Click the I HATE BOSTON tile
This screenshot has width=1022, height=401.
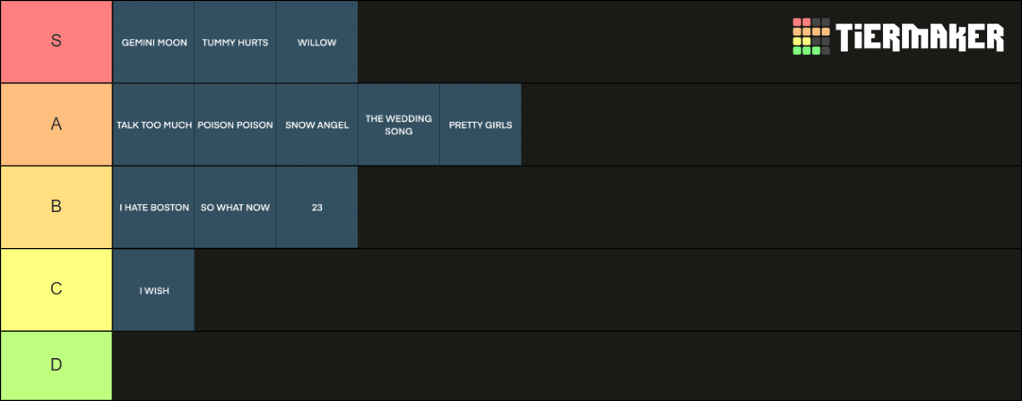click(154, 207)
